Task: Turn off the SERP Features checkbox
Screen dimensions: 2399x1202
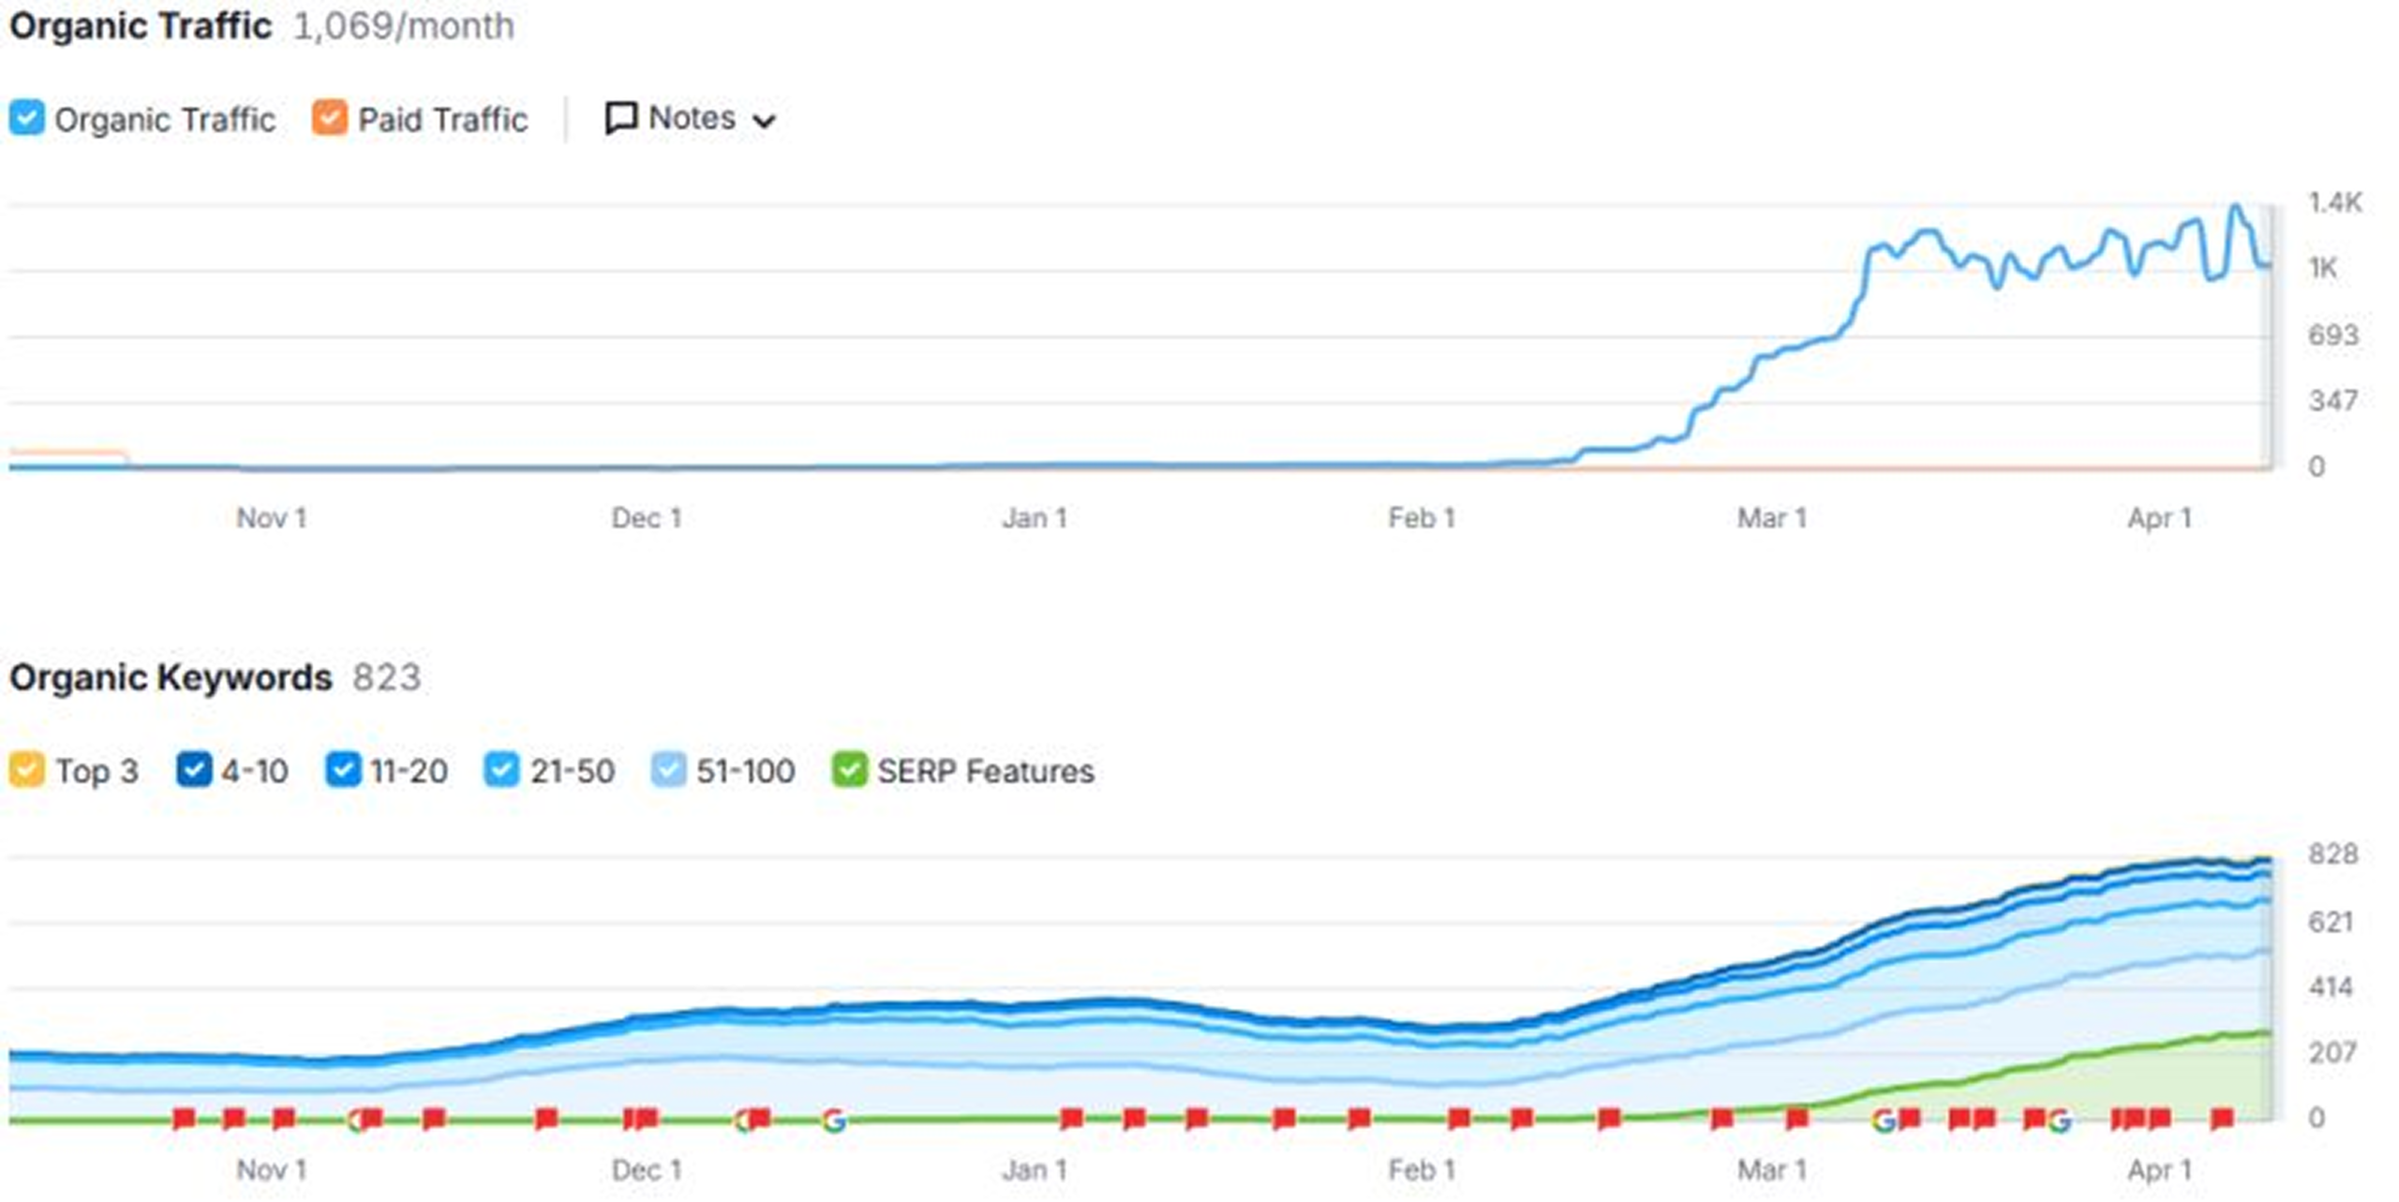Action: tap(849, 769)
